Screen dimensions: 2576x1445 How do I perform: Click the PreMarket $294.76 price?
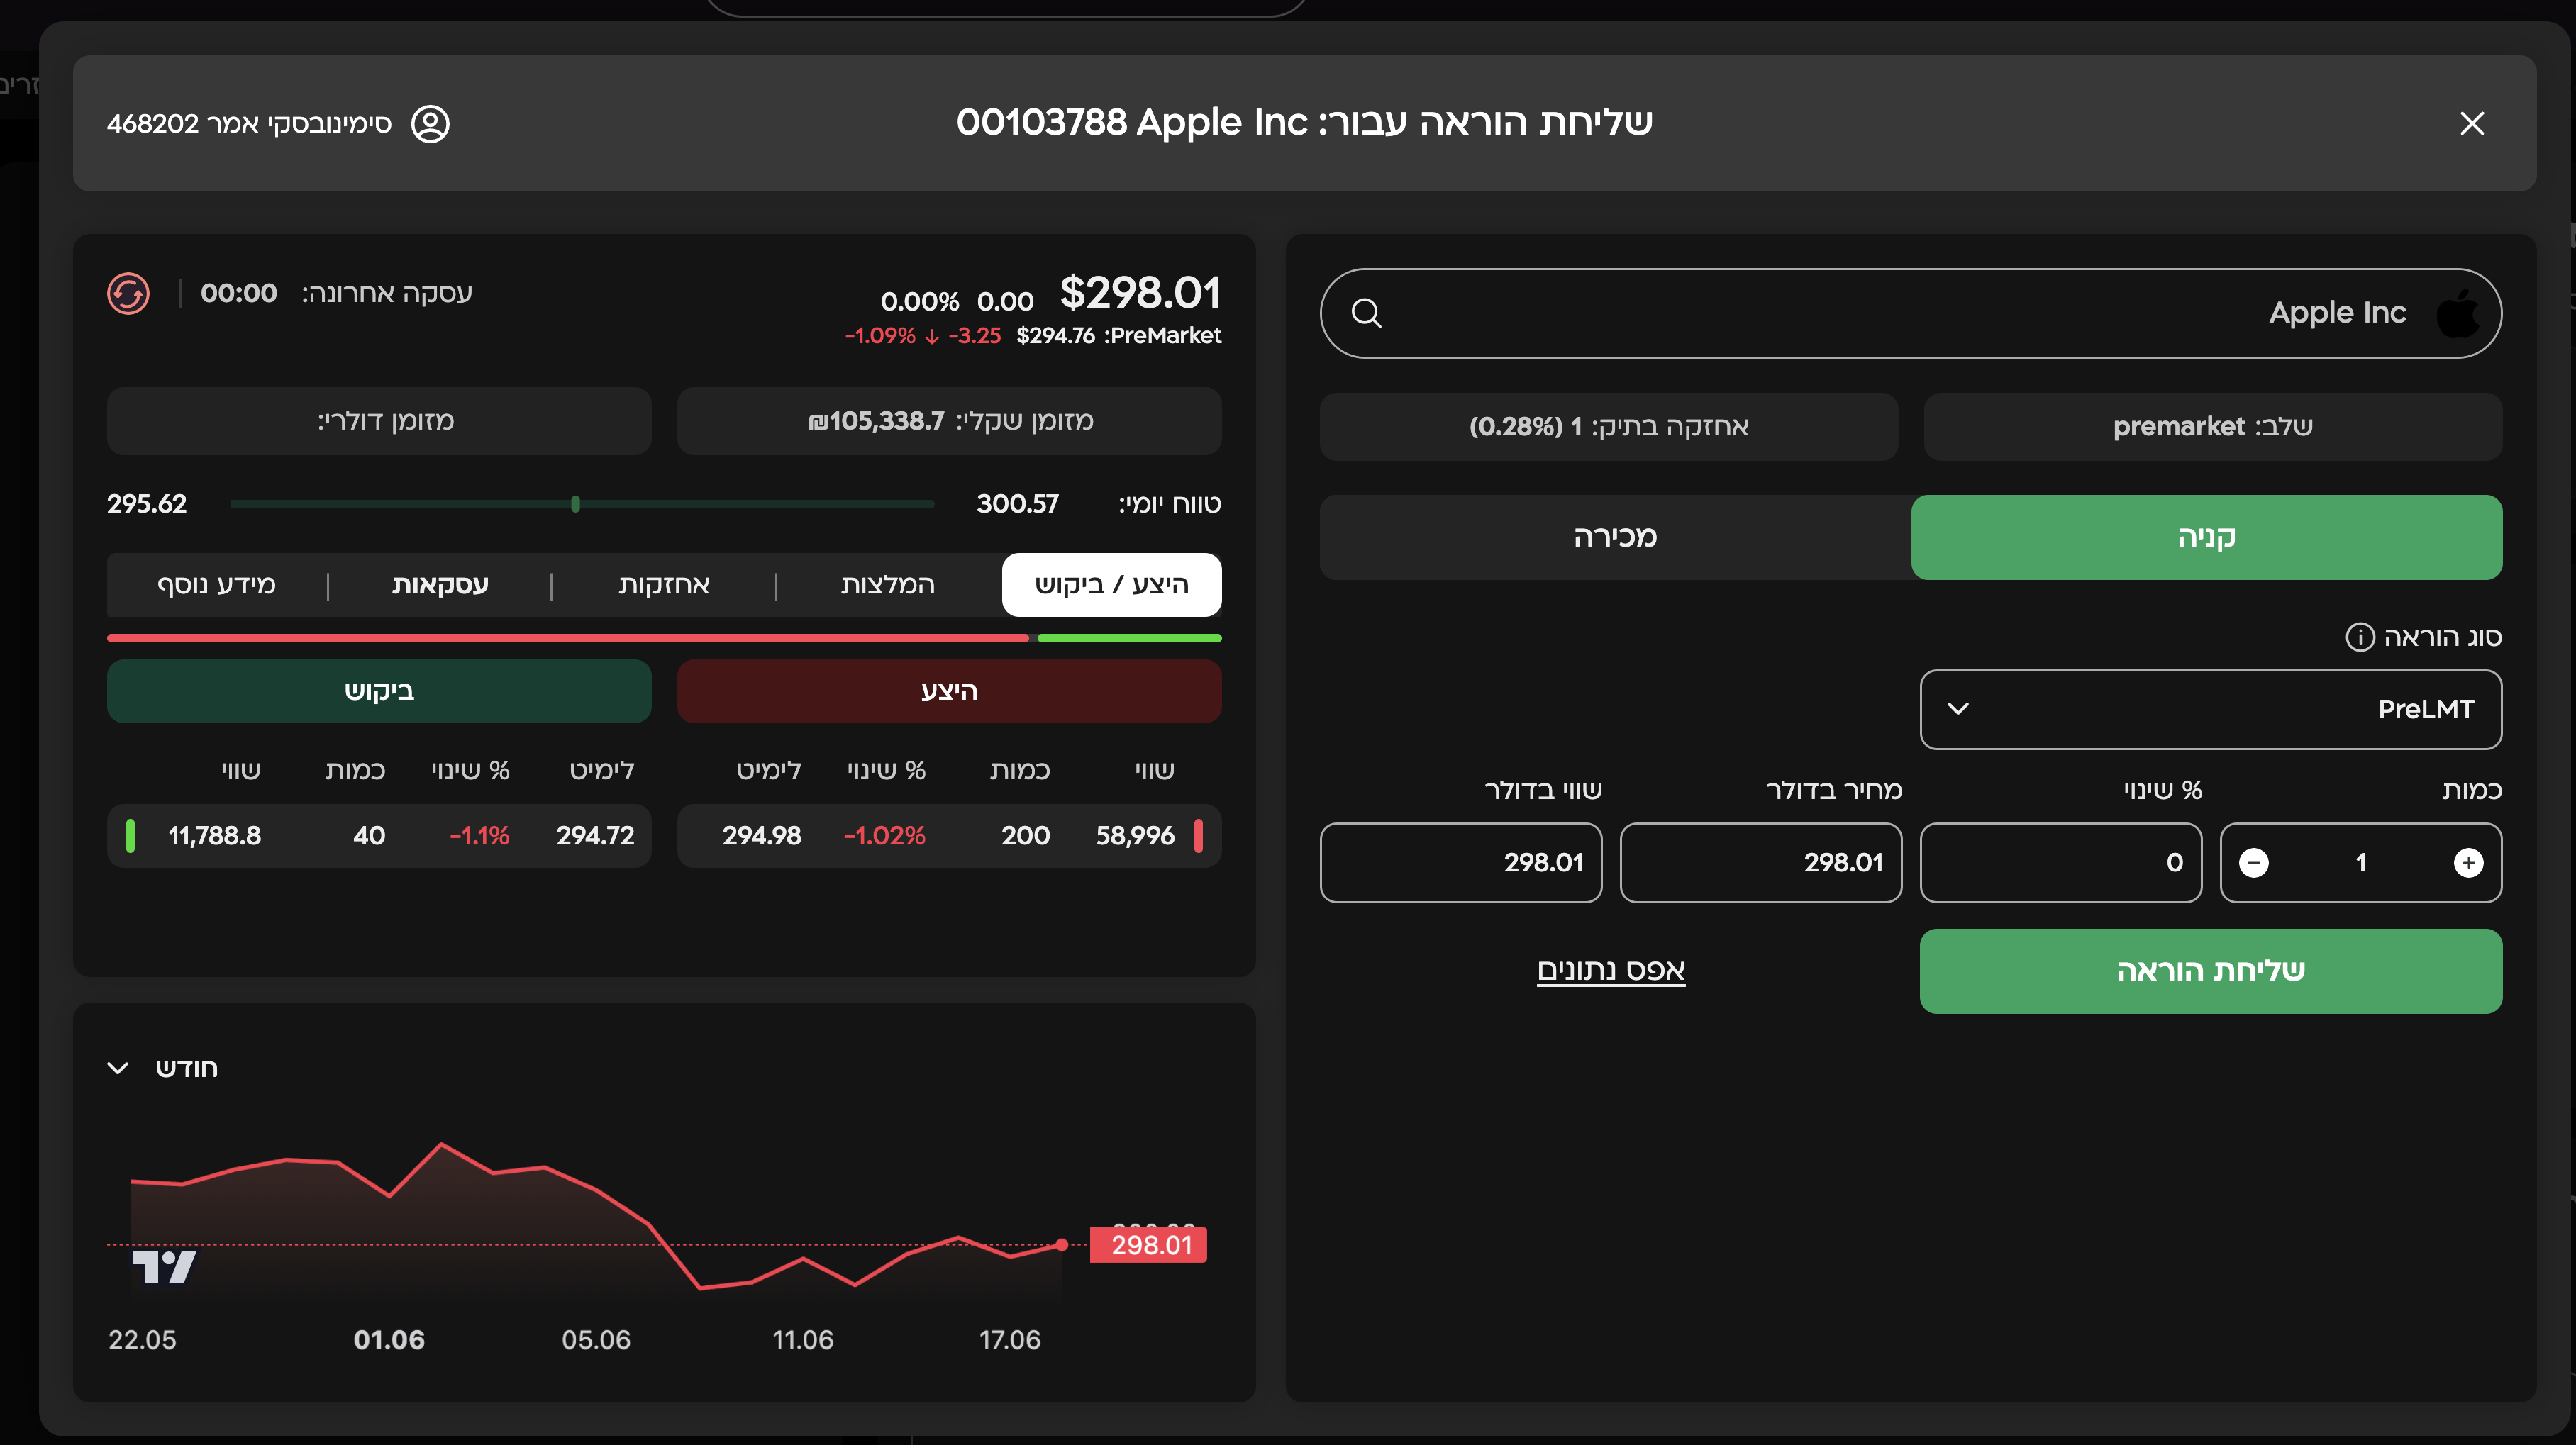(x=1056, y=336)
